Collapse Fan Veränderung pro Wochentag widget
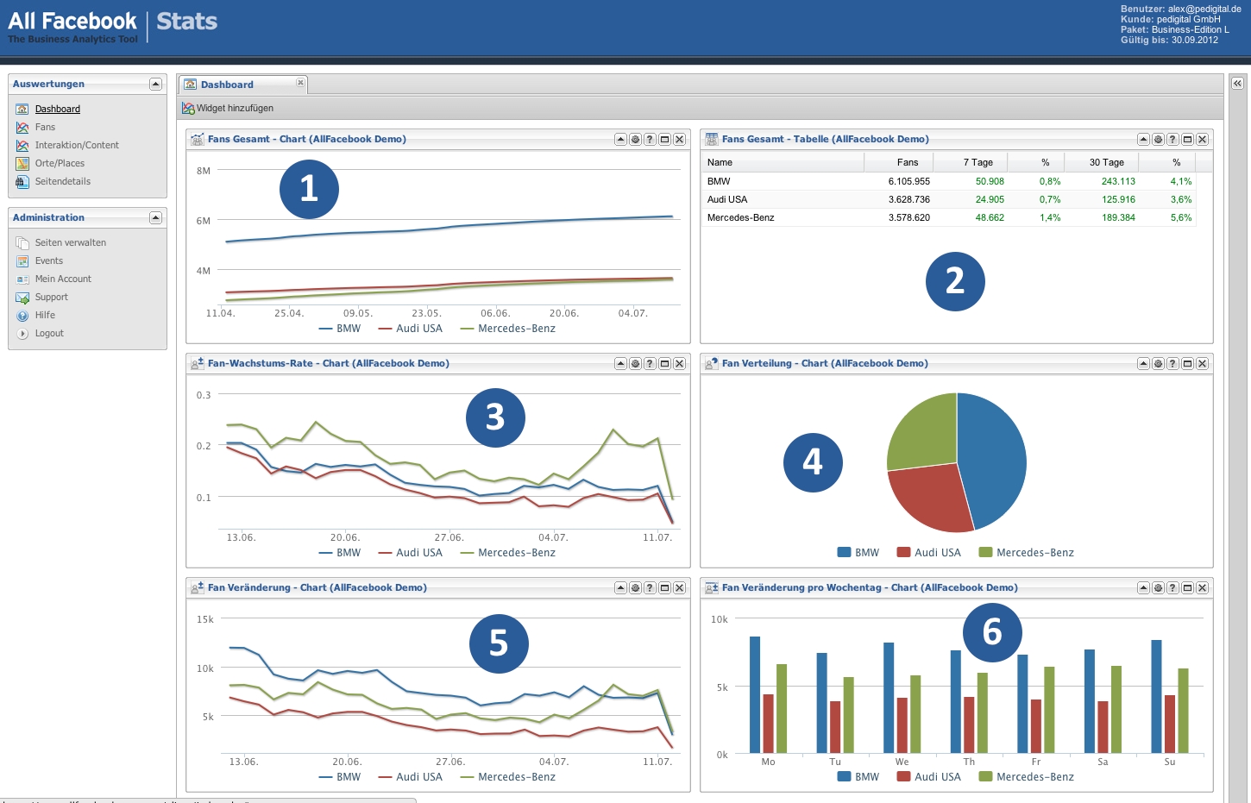Screen dimensions: 1251x803 [1143, 587]
